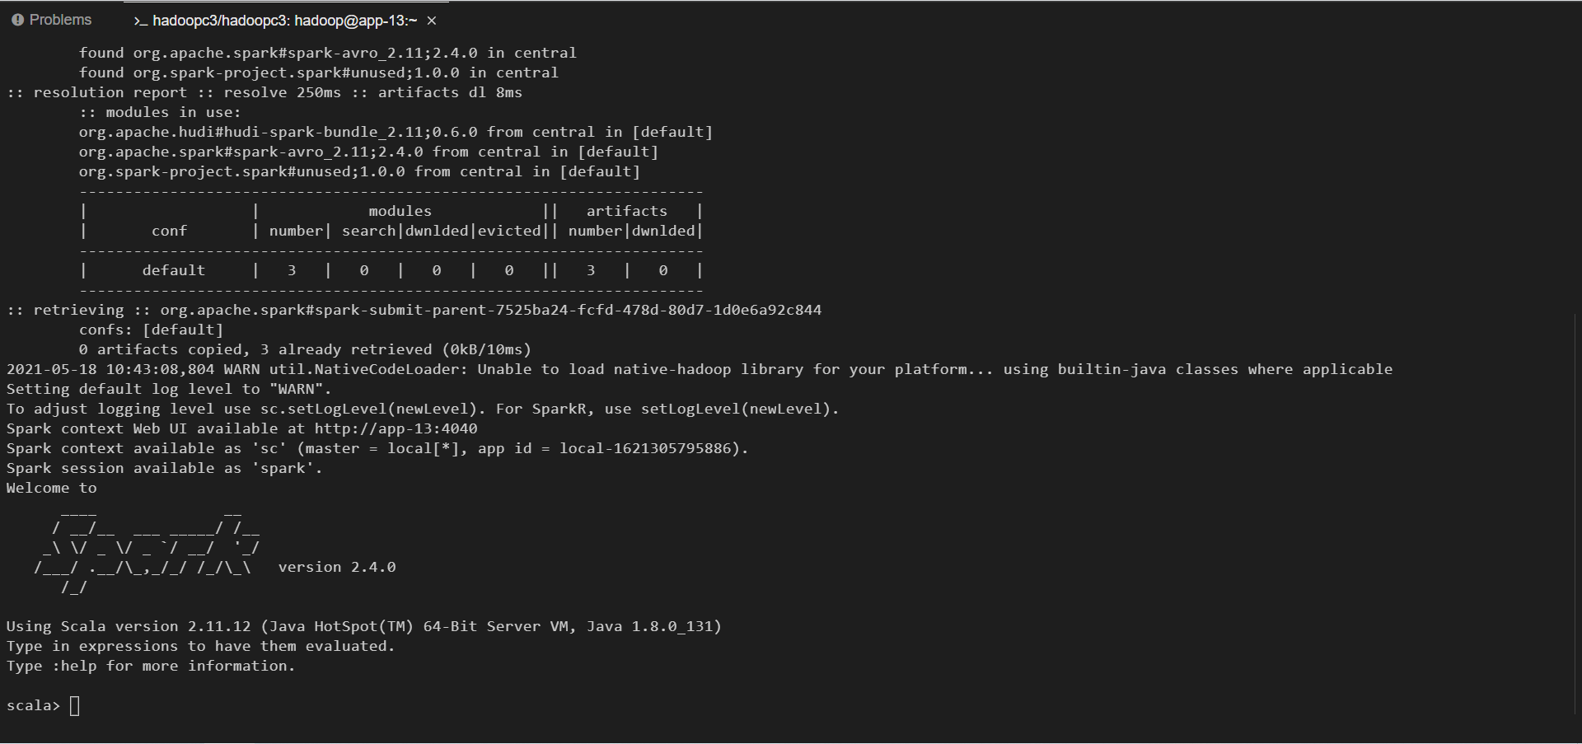The width and height of the screenshot is (1582, 744).
Task: Click the Problems warning circle icon
Action: tap(18, 20)
